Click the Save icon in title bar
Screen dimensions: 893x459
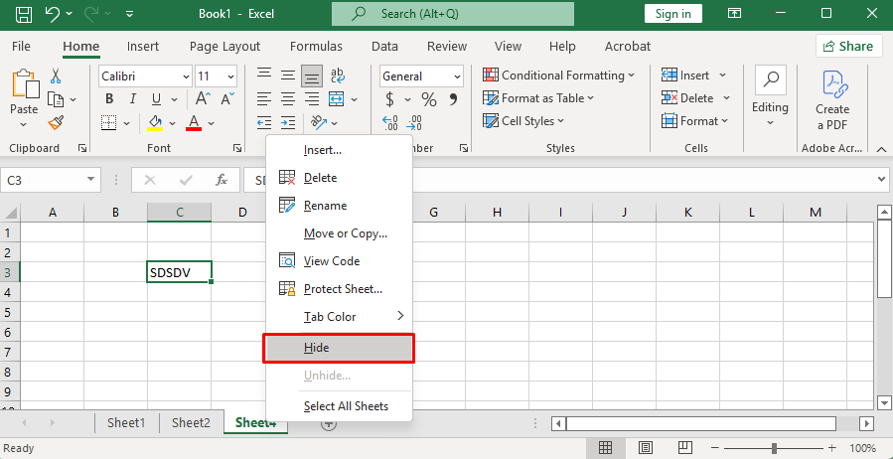pos(24,14)
